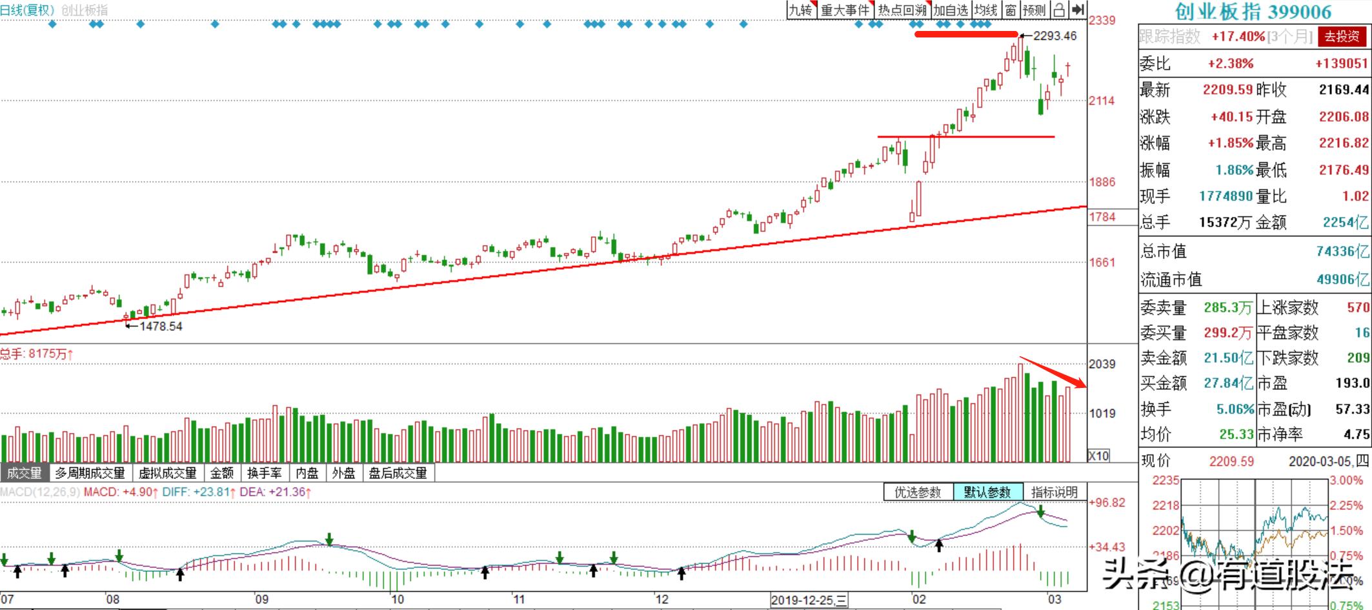Screen dimensions: 1372x610
Task: Open the 九转 indicator button
Action: [x=802, y=10]
